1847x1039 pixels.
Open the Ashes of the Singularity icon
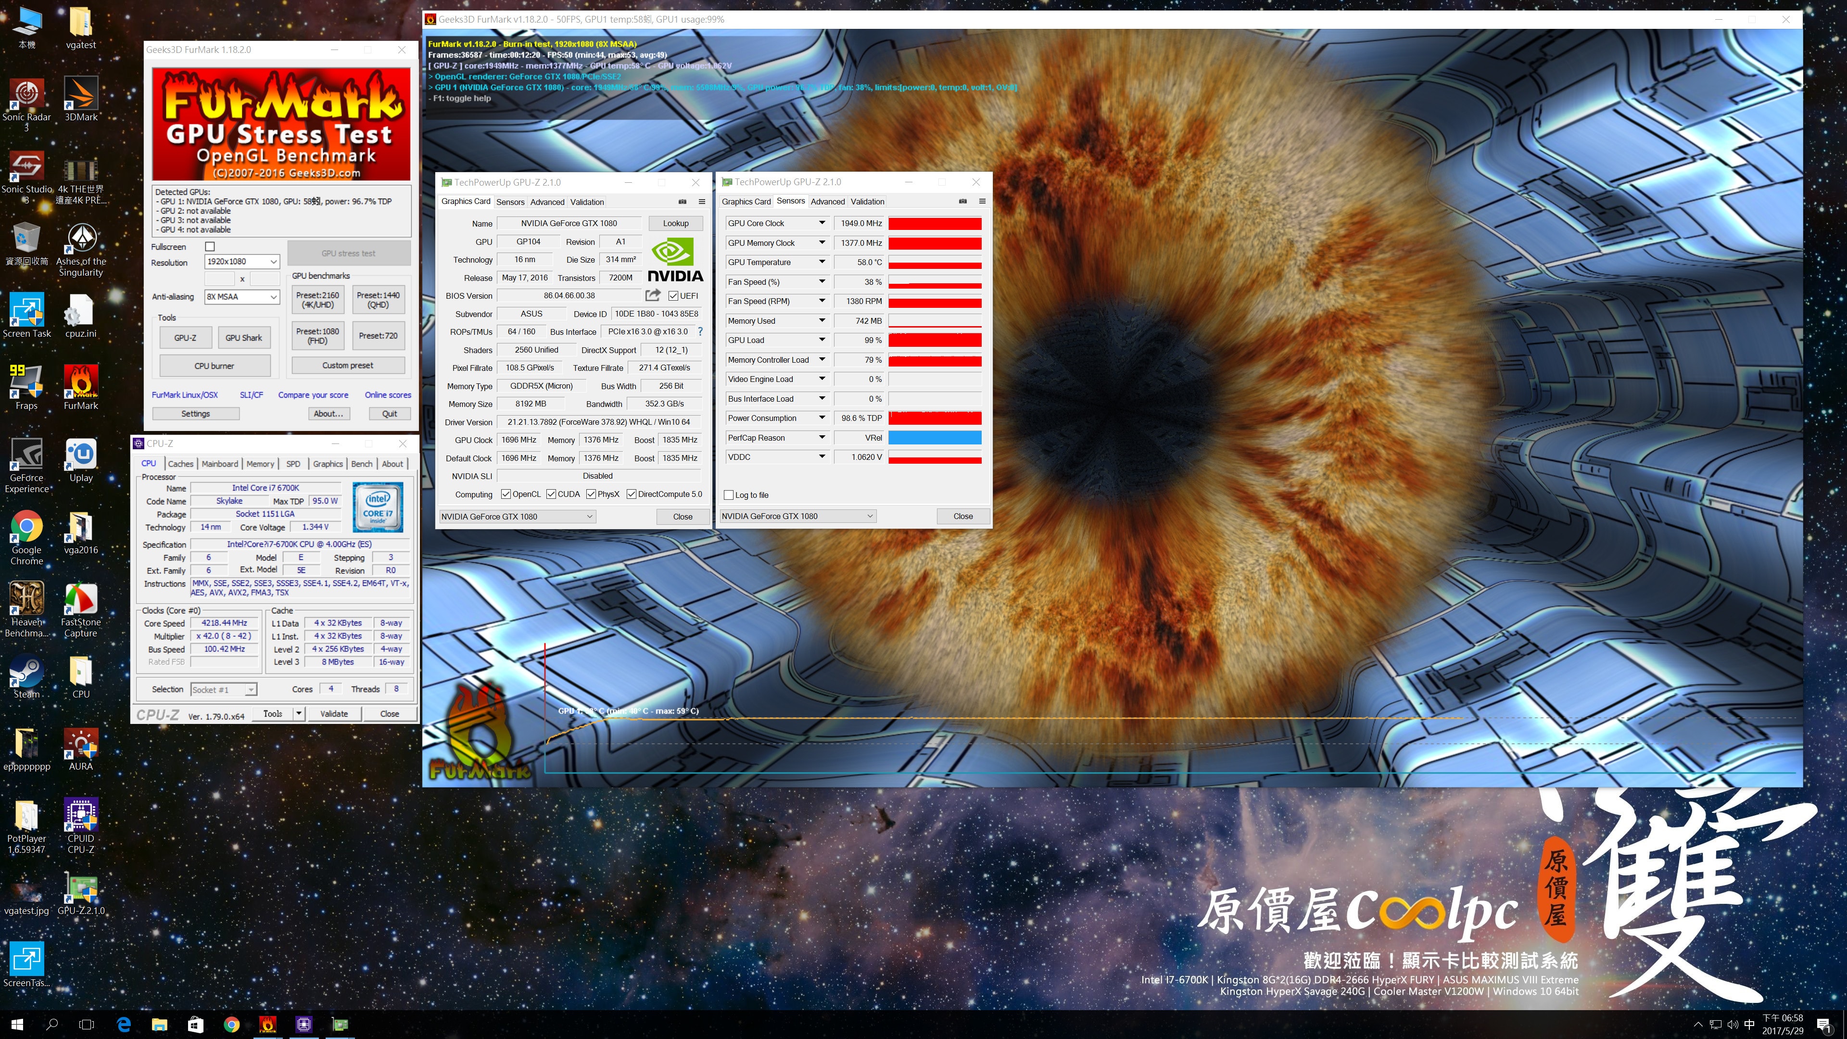pyautogui.click(x=81, y=250)
